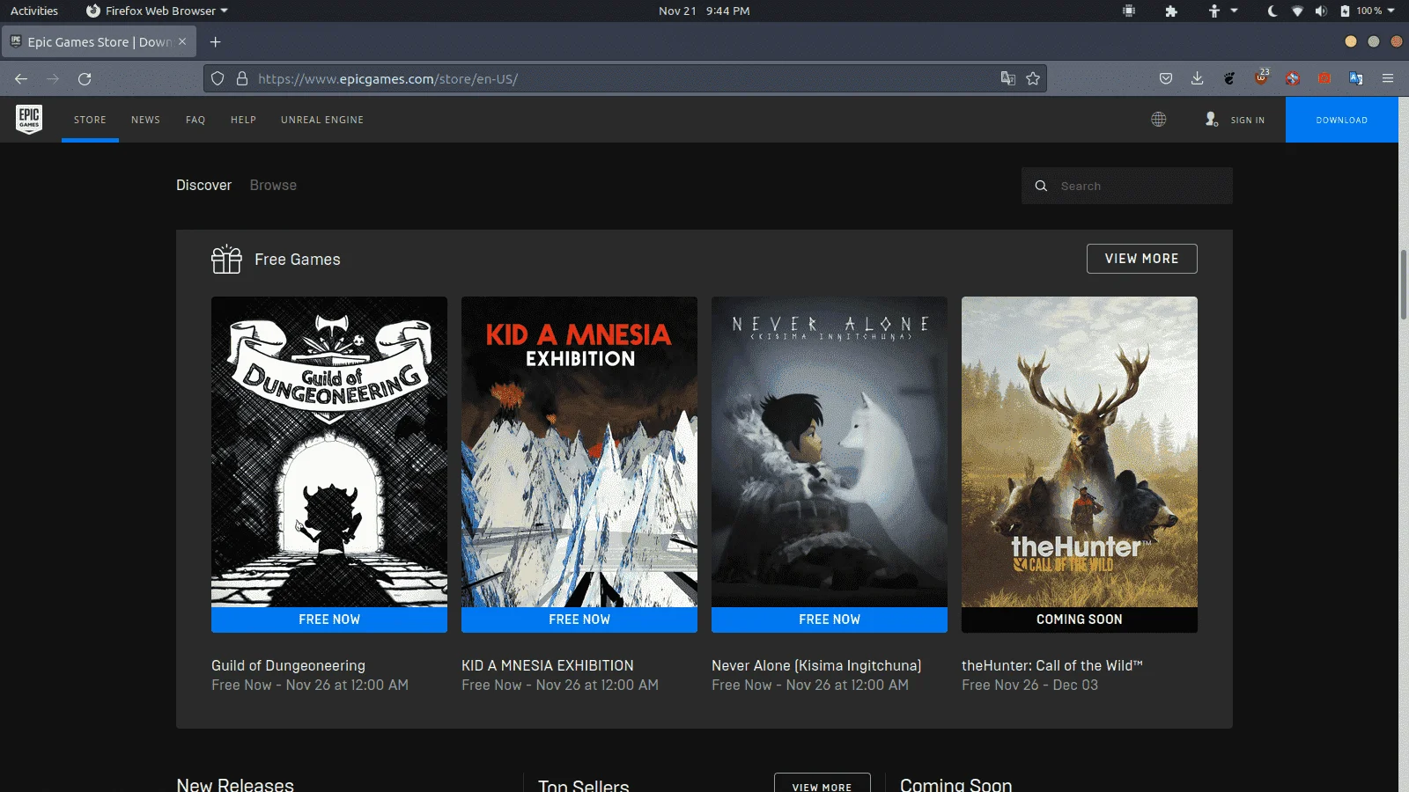Click the SIGN IN link
The image size is (1409, 792).
tap(1248, 120)
